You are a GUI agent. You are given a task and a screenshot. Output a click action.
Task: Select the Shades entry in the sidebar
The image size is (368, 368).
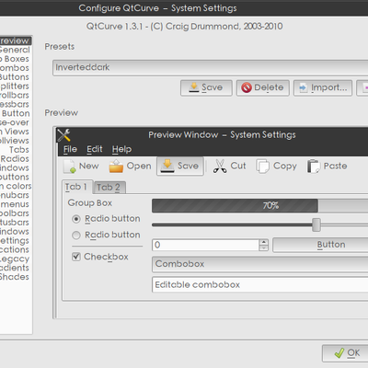pyautogui.click(x=16, y=277)
